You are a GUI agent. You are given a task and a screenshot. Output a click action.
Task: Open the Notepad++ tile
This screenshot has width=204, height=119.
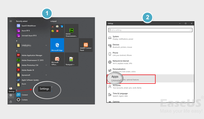point(71,59)
